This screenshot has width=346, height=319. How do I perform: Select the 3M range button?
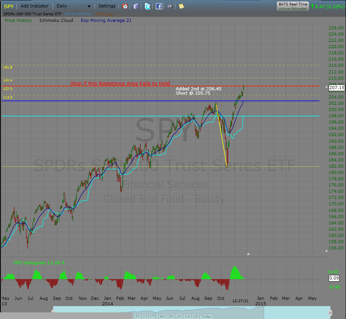click(171, 316)
